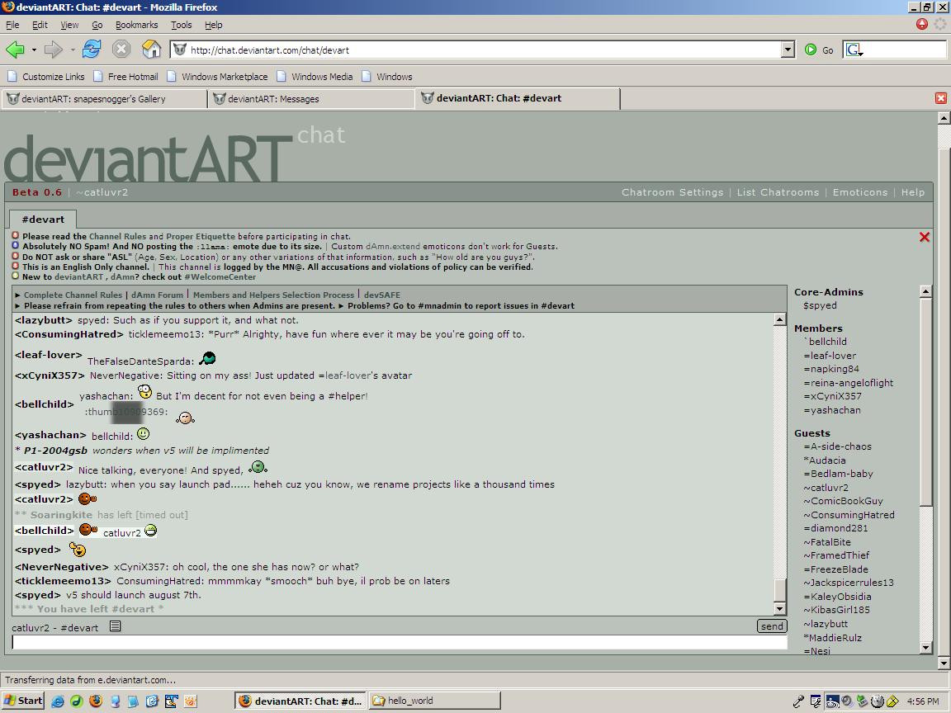Screen dimensions: 951x713
Task: Open the Tools menu
Action: point(181,25)
